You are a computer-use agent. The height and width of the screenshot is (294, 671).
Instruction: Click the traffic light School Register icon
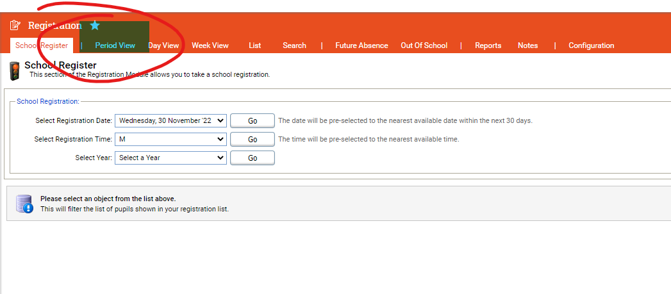15,70
